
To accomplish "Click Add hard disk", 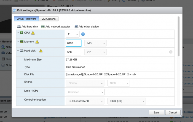I will (x=28, y=27).
